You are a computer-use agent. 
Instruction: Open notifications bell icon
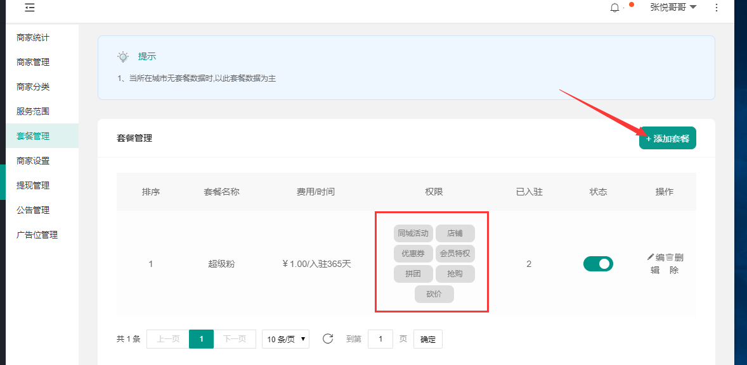click(614, 8)
